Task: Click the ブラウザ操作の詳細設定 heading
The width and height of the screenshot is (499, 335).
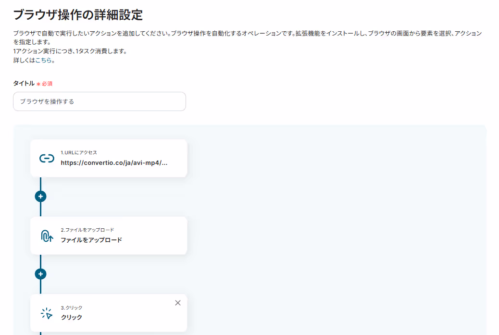Action: pos(78,15)
